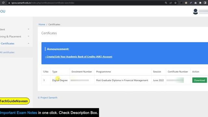Click the round face extension icon
The width and height of the screenshot is (208, 117).
coord(186,3)
